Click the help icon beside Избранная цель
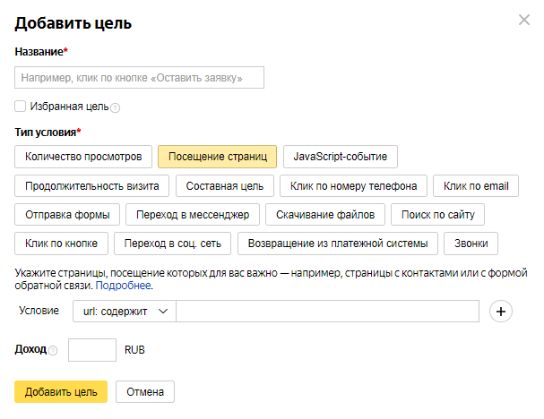Screen dimensions: 544x419 pos(116,107)
